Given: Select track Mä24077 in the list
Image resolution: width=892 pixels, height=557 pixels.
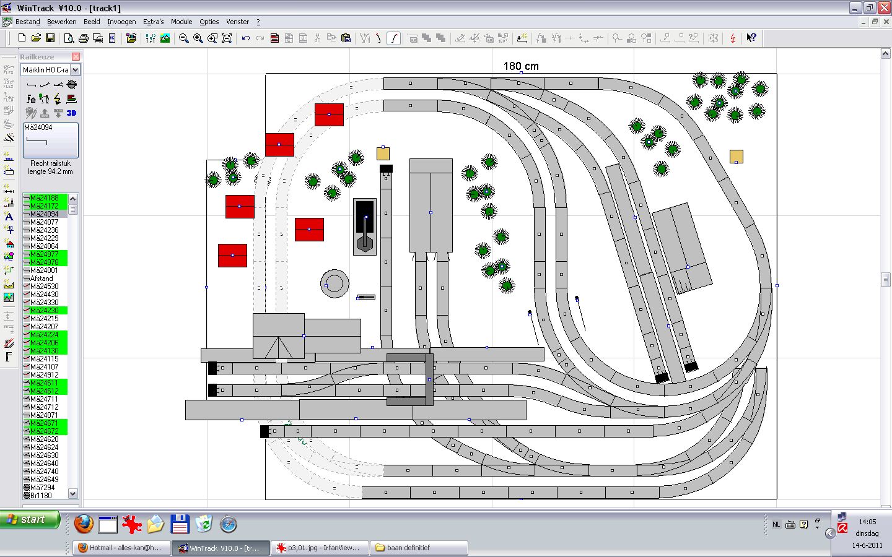Looking at the screenshot, I should point(45,222).
